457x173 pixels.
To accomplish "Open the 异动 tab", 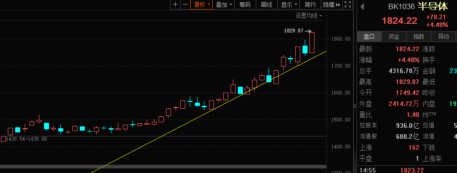I will (x=444, y=37).
